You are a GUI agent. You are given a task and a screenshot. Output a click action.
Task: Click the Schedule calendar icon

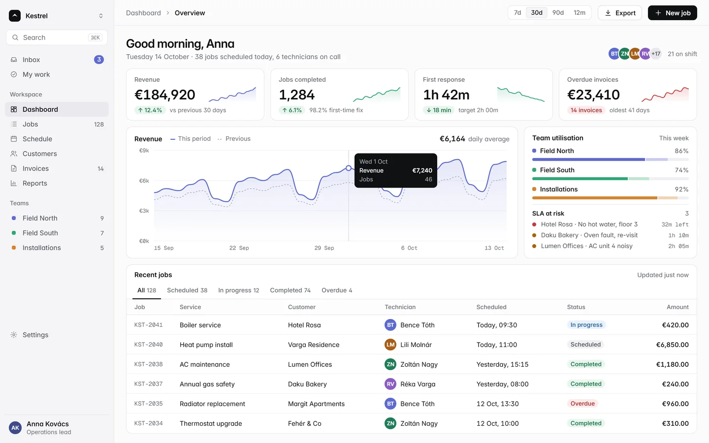[x=14, y=139]
